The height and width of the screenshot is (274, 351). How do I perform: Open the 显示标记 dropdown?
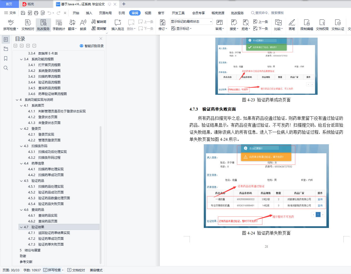coord(181,28)
